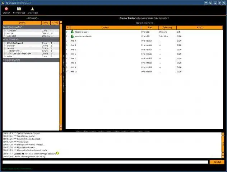Select room Hra 6
Image resolution: width=227 pixels, height=172 pixels.
point(144,54)
